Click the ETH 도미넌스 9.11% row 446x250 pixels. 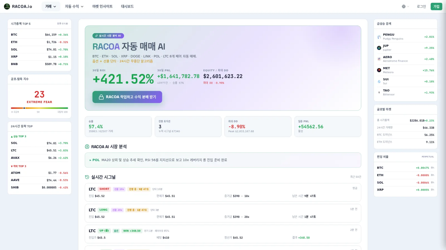coord(406,142)
